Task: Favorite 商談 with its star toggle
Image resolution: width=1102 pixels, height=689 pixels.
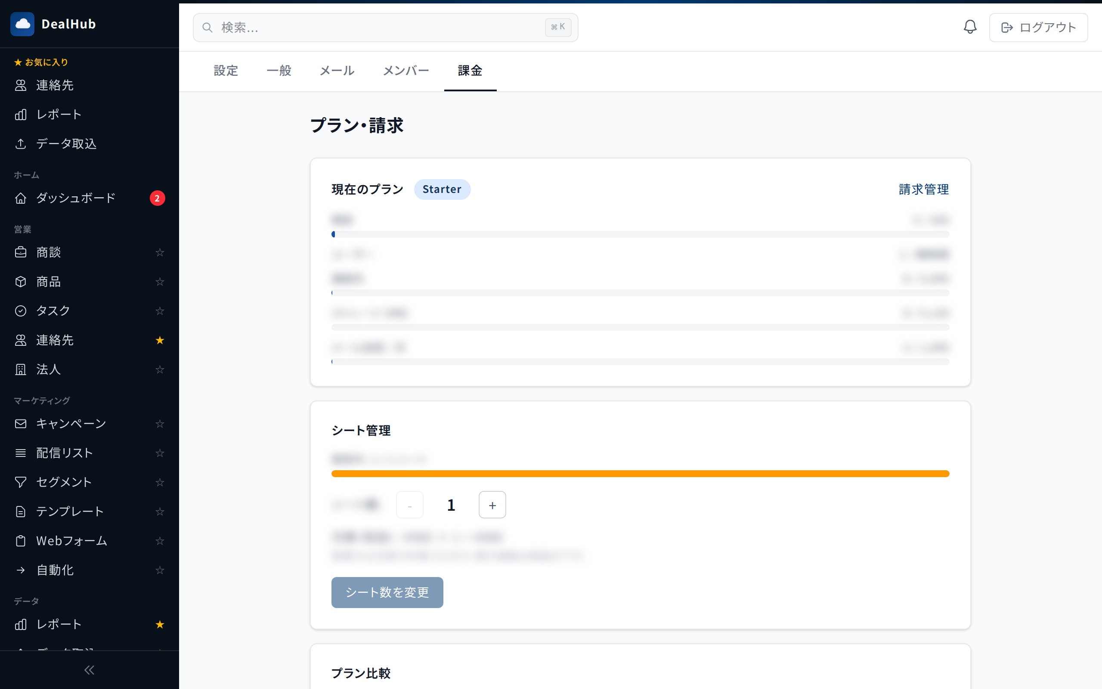Action: point(160,252)
